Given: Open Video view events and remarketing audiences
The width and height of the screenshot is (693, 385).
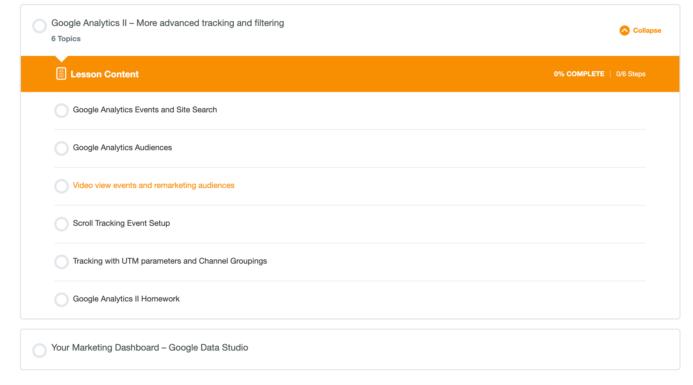Looking at the screenshot, I should (154, 185).
